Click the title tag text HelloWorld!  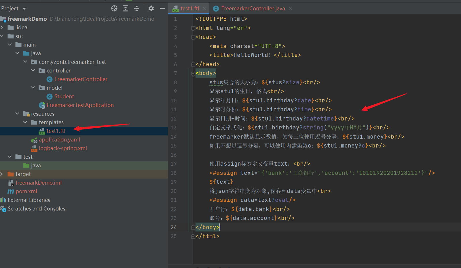point(252,55)
